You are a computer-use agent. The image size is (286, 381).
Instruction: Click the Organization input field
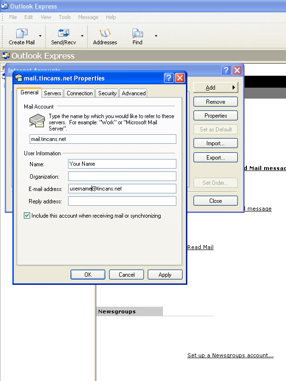(x=122, y=176)
